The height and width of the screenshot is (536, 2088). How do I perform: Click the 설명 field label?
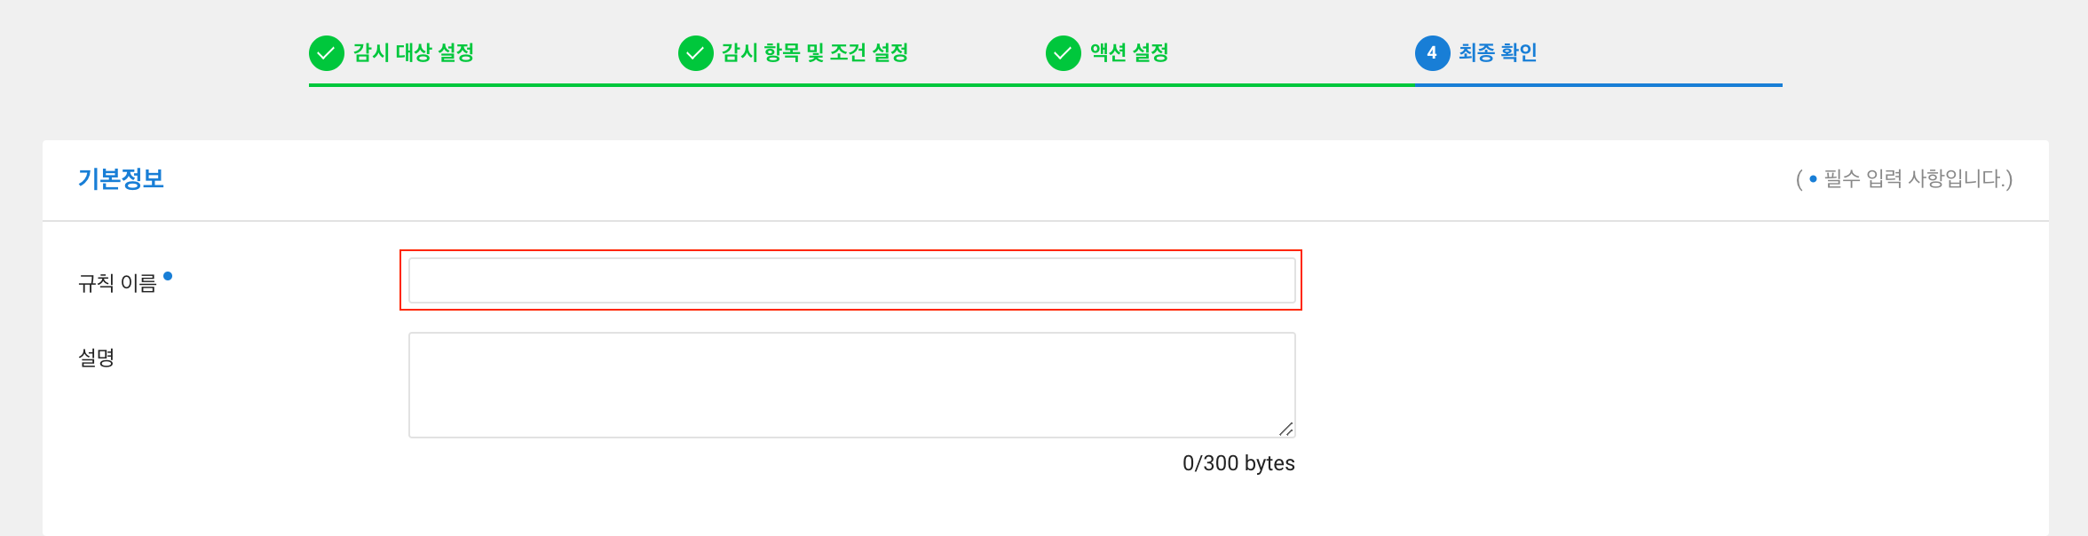point(97,358)
